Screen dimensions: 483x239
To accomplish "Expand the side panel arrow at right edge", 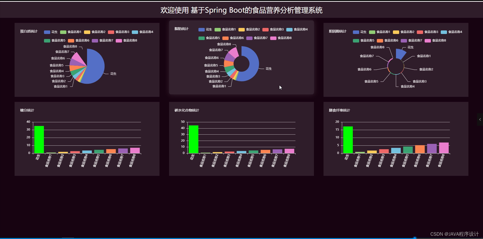I will (x=480, y=120).
